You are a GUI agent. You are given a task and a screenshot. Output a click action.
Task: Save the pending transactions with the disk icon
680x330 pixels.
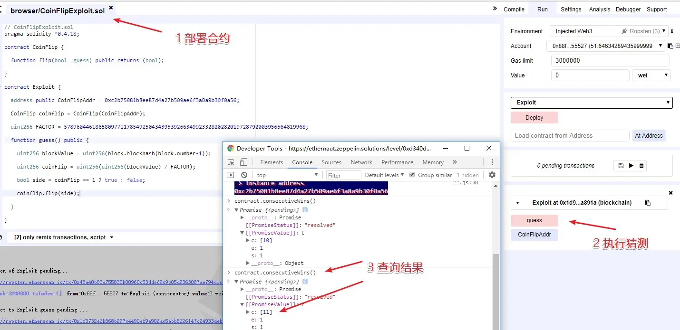click(621, 166)
